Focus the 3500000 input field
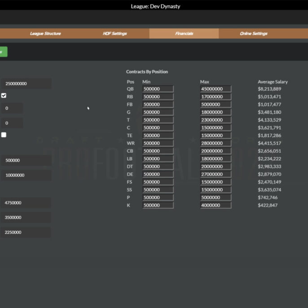 26,218
